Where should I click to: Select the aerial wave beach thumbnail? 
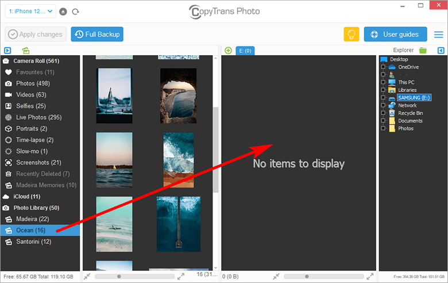tap(179, 160)
